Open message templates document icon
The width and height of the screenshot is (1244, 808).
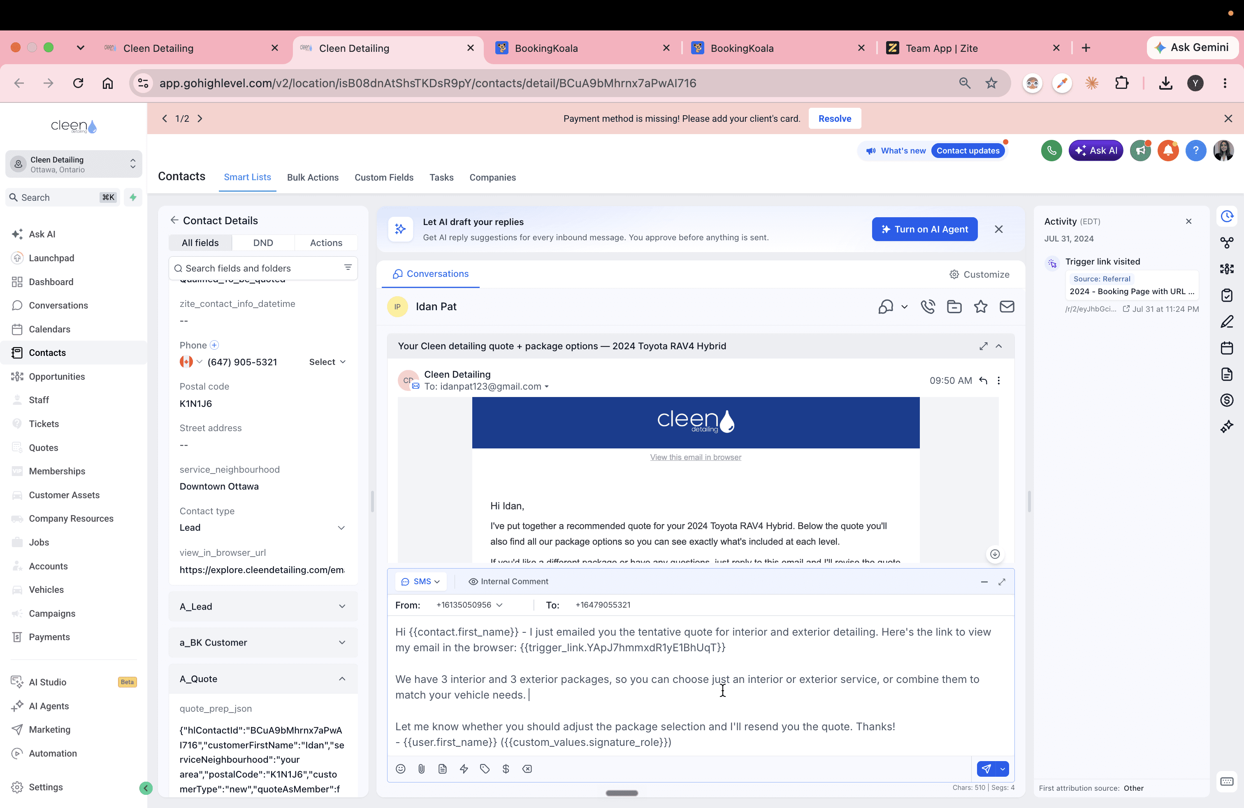pyautogui.click(x=442, y=769)
